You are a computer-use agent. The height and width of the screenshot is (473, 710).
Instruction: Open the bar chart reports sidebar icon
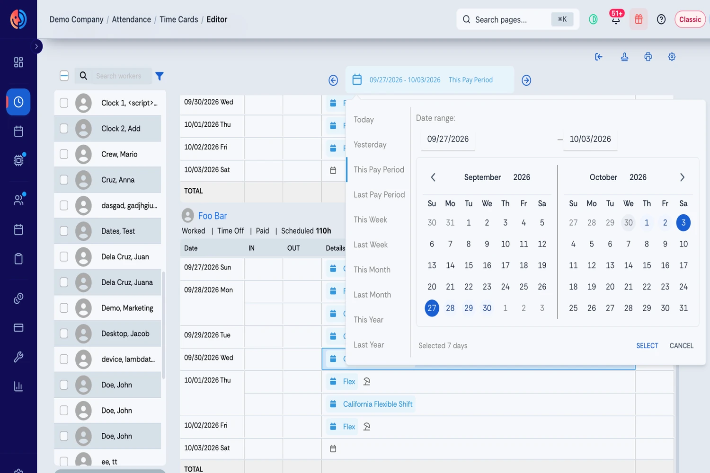pyautogui.click(x=18, y=386)
